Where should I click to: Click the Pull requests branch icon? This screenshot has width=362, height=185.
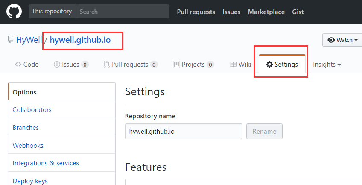point(106,64)
